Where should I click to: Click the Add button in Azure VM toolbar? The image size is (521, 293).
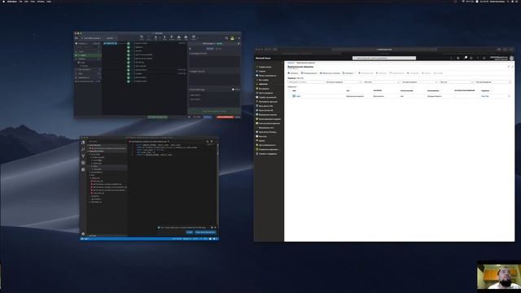coord(293,73)
